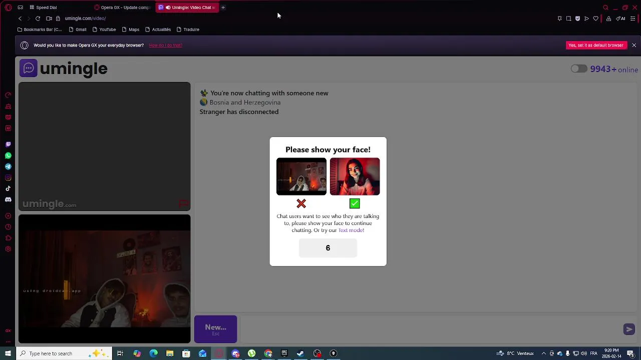Open File Explorer from the taskbar

click(170, 353)
